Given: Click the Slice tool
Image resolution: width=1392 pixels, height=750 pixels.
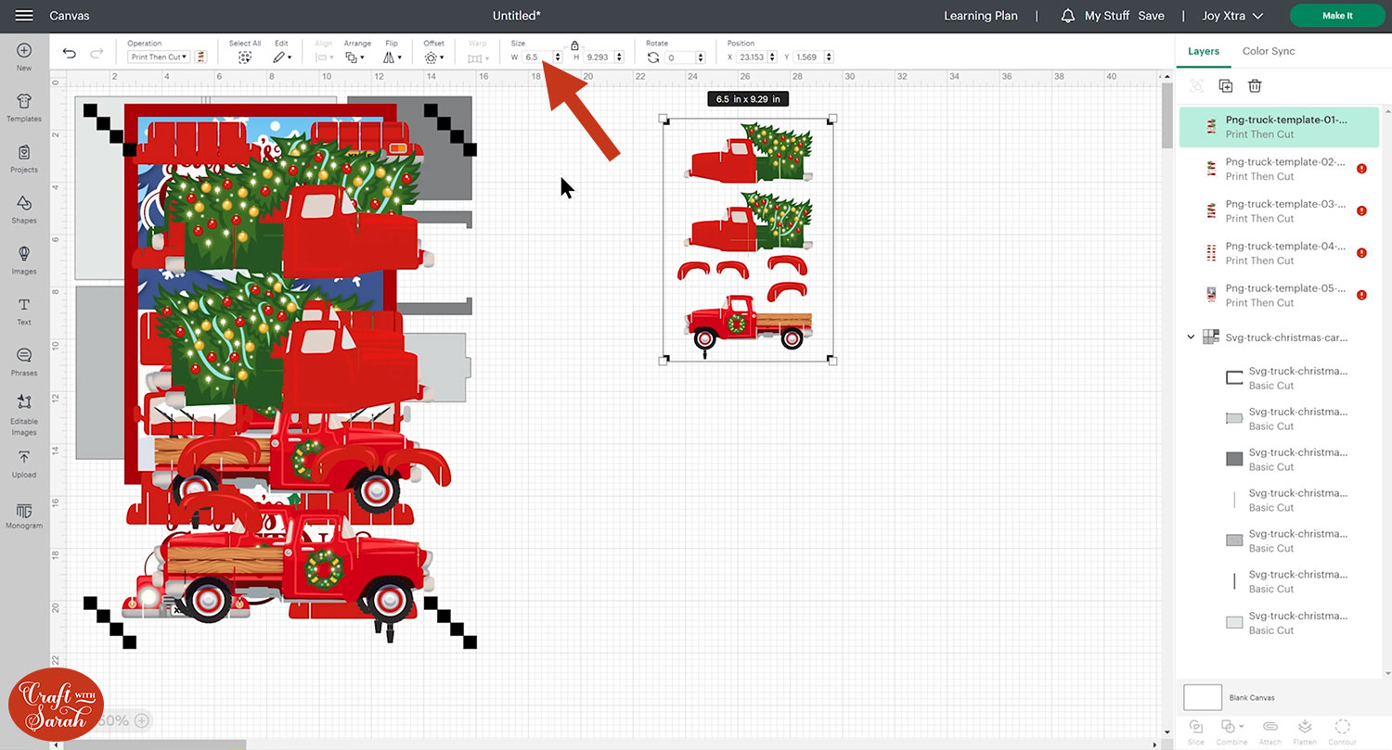Looking at the screenshot, I should coord(1196,731).
